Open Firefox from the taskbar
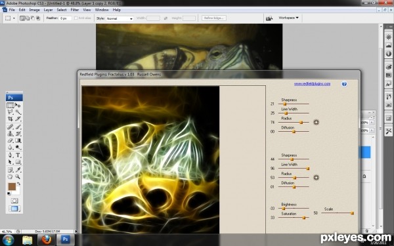The height and width of the screenshot is (246, 394). tap(47, 239)
